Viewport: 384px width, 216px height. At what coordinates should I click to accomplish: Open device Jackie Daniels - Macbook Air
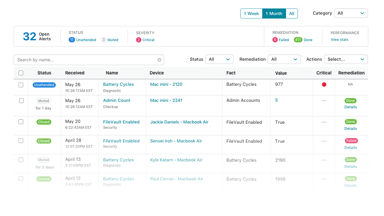[179, 122]
